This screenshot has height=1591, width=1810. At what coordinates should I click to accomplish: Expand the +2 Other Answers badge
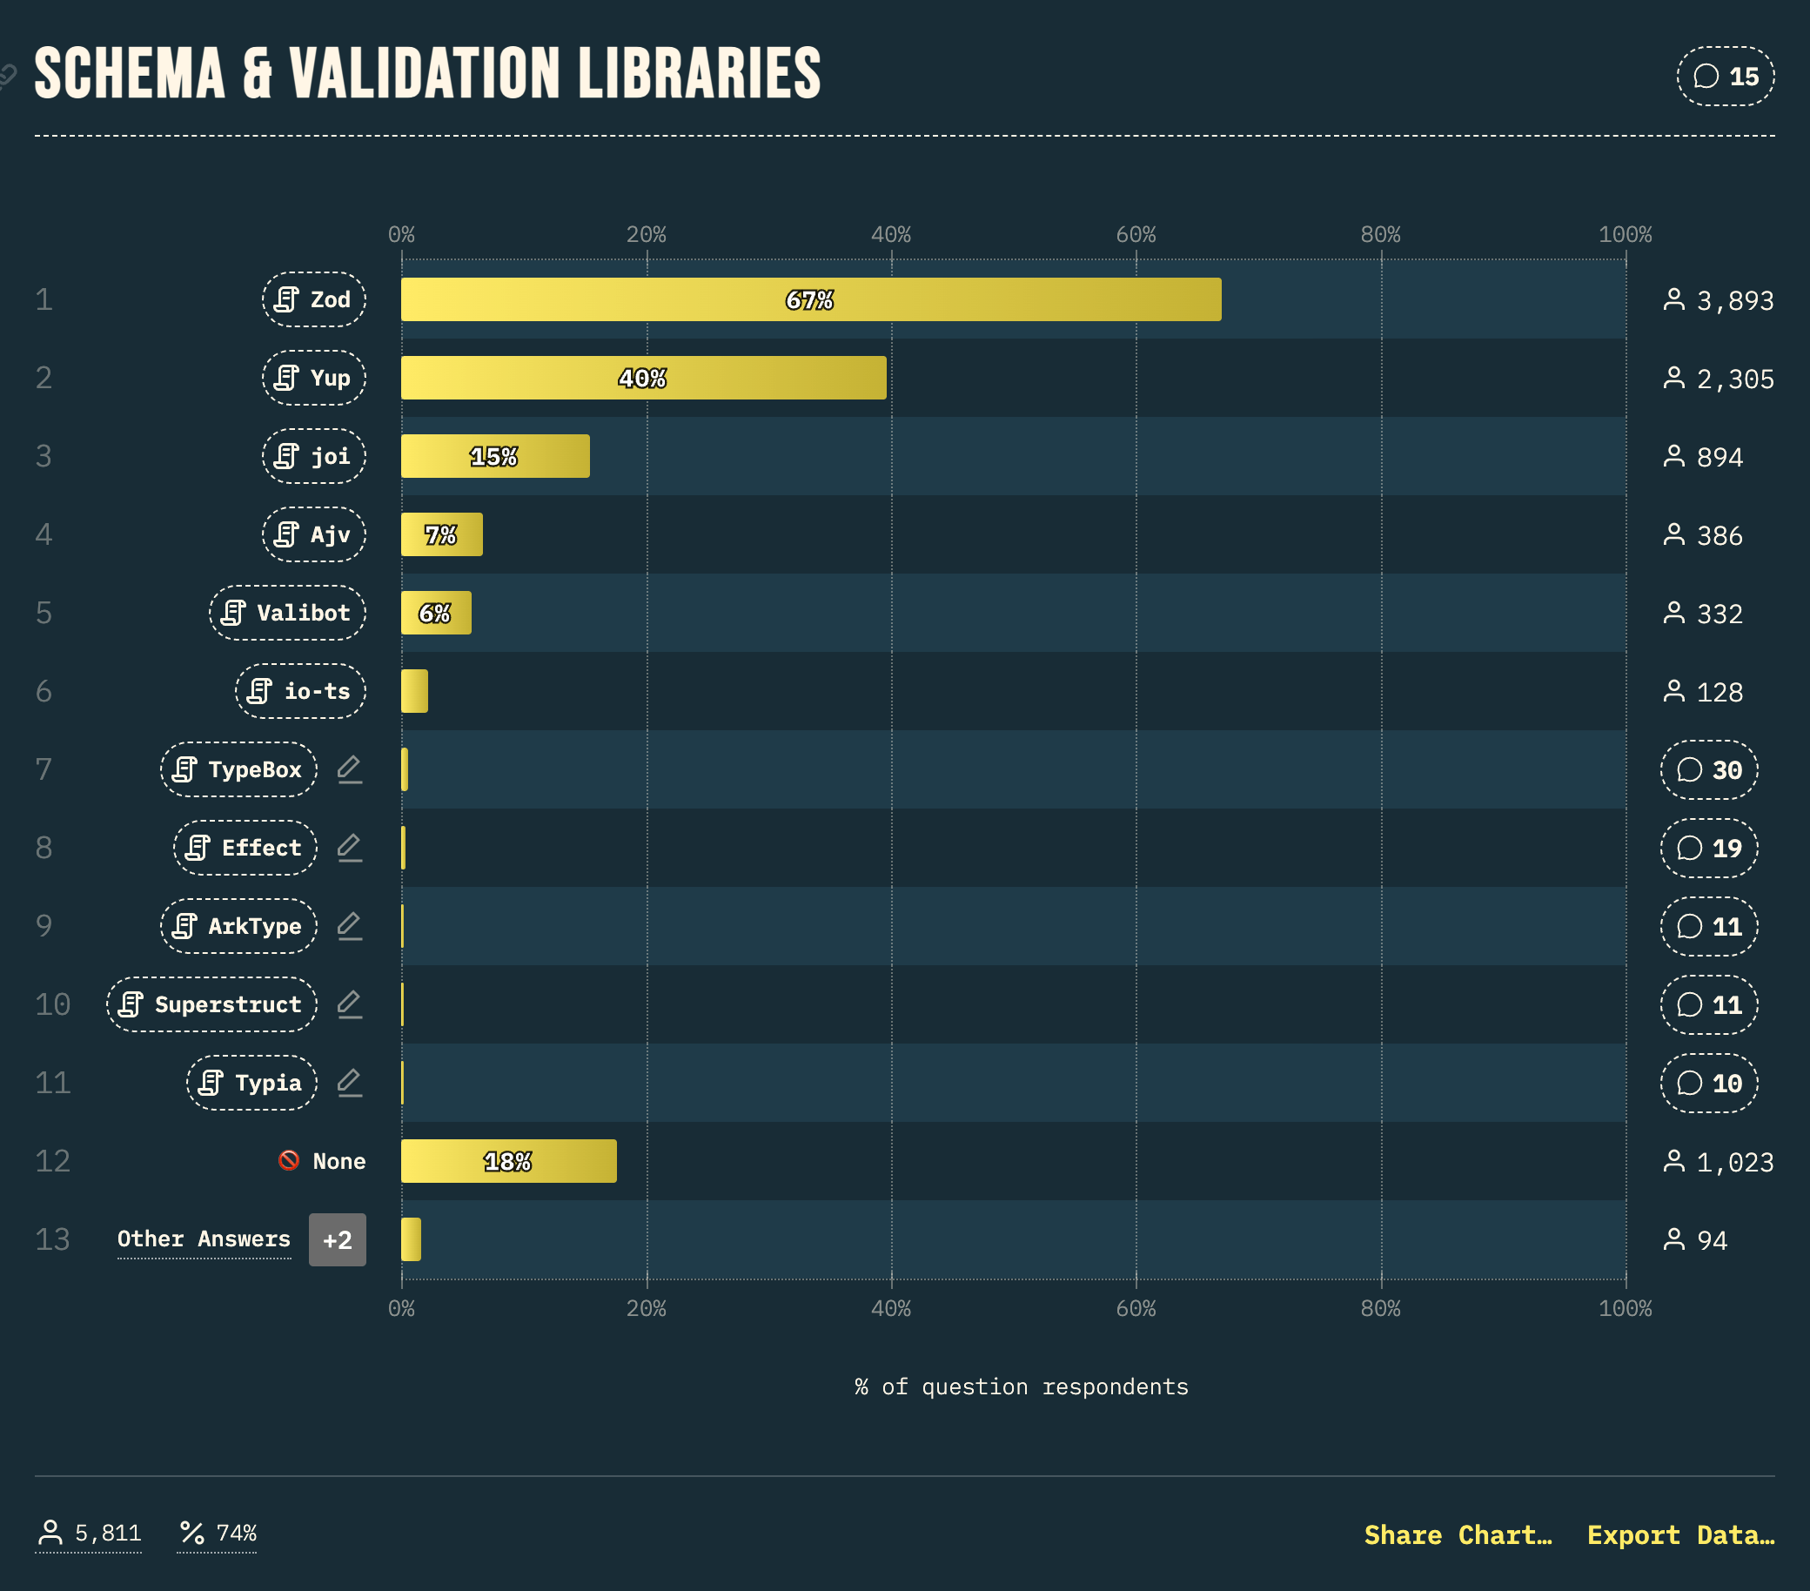pyautogui.click(x=338, y=1239)
